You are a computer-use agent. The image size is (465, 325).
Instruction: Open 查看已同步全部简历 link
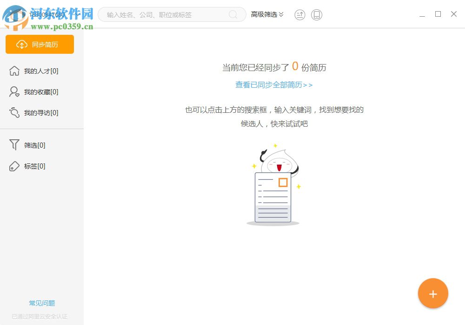tap(274, 85)
